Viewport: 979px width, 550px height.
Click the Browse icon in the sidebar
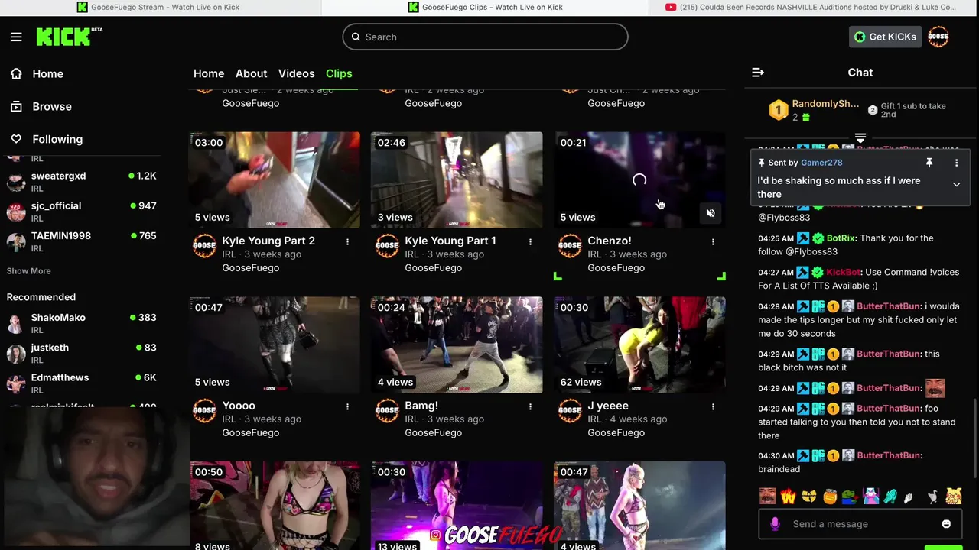coord(16,106)
